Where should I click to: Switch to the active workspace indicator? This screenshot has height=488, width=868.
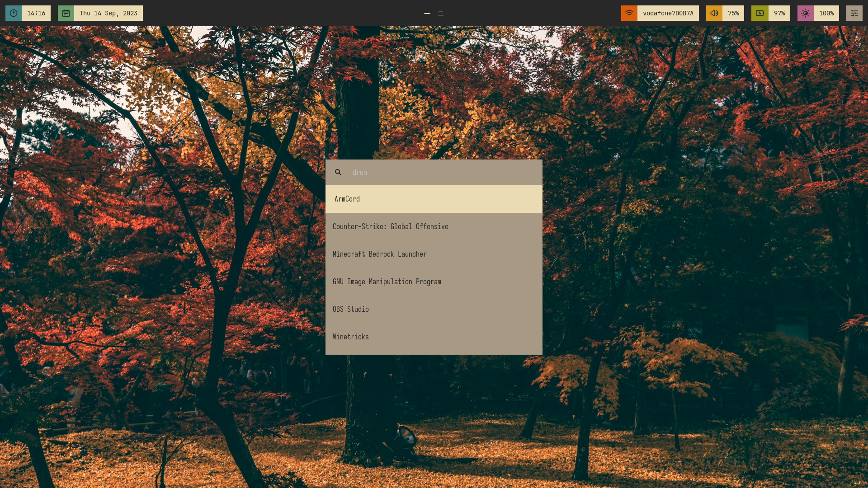point(427,14)
